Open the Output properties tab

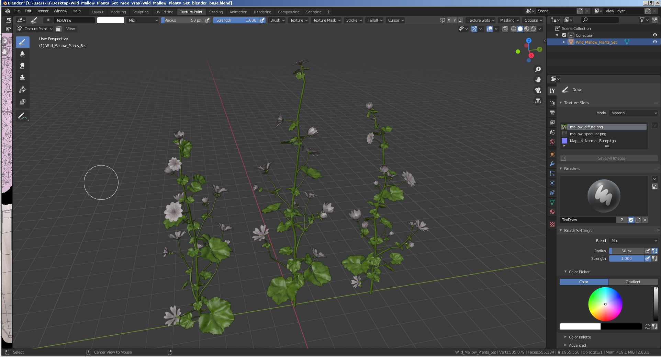click(552, 113)
